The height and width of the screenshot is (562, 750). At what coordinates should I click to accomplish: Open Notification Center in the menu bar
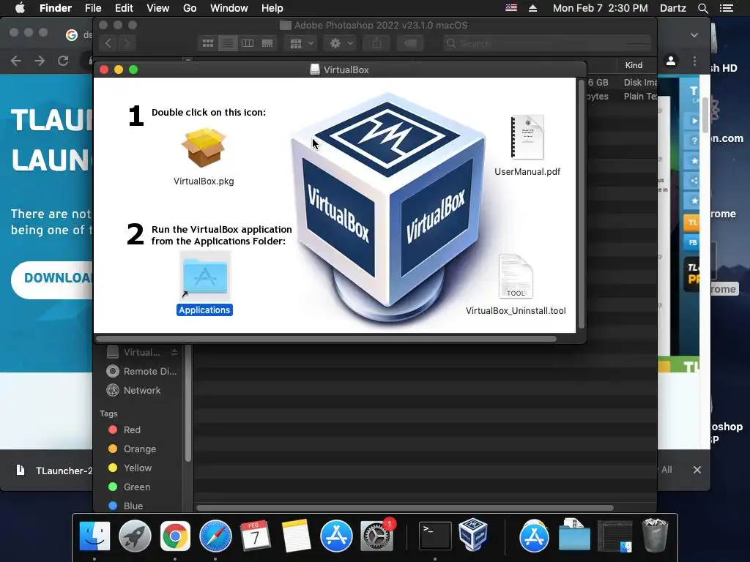[727, 8]
